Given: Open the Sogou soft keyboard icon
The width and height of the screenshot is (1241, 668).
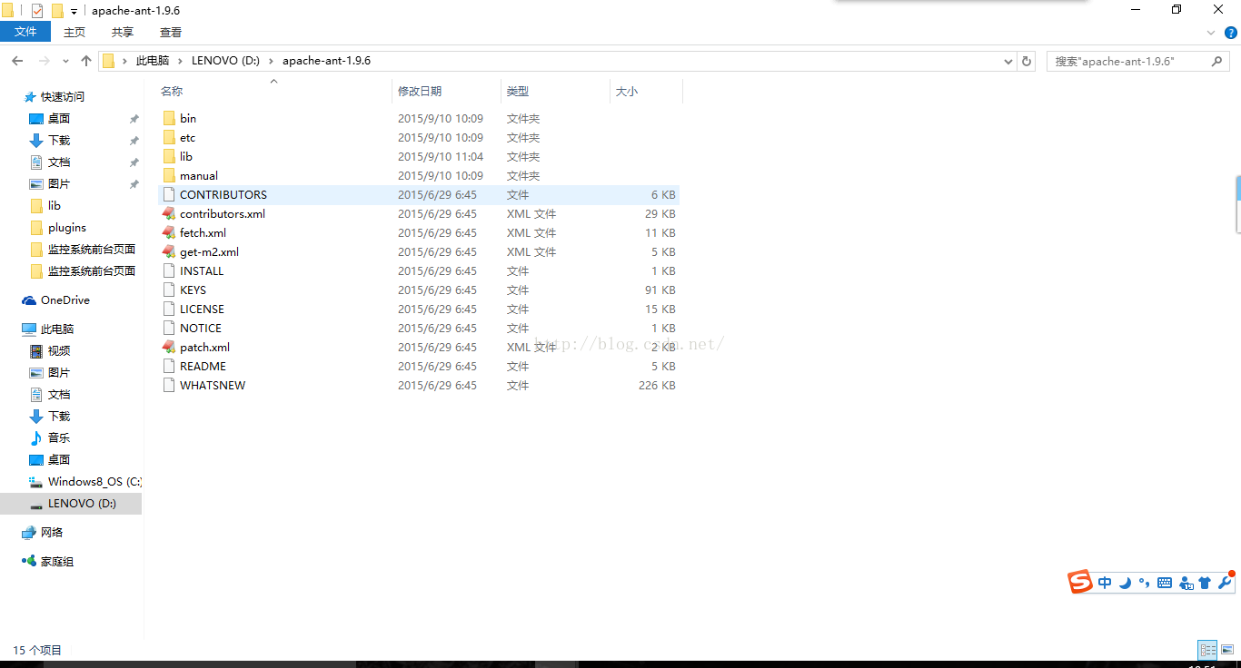Looking at the screenshot, I should 1165,584.
